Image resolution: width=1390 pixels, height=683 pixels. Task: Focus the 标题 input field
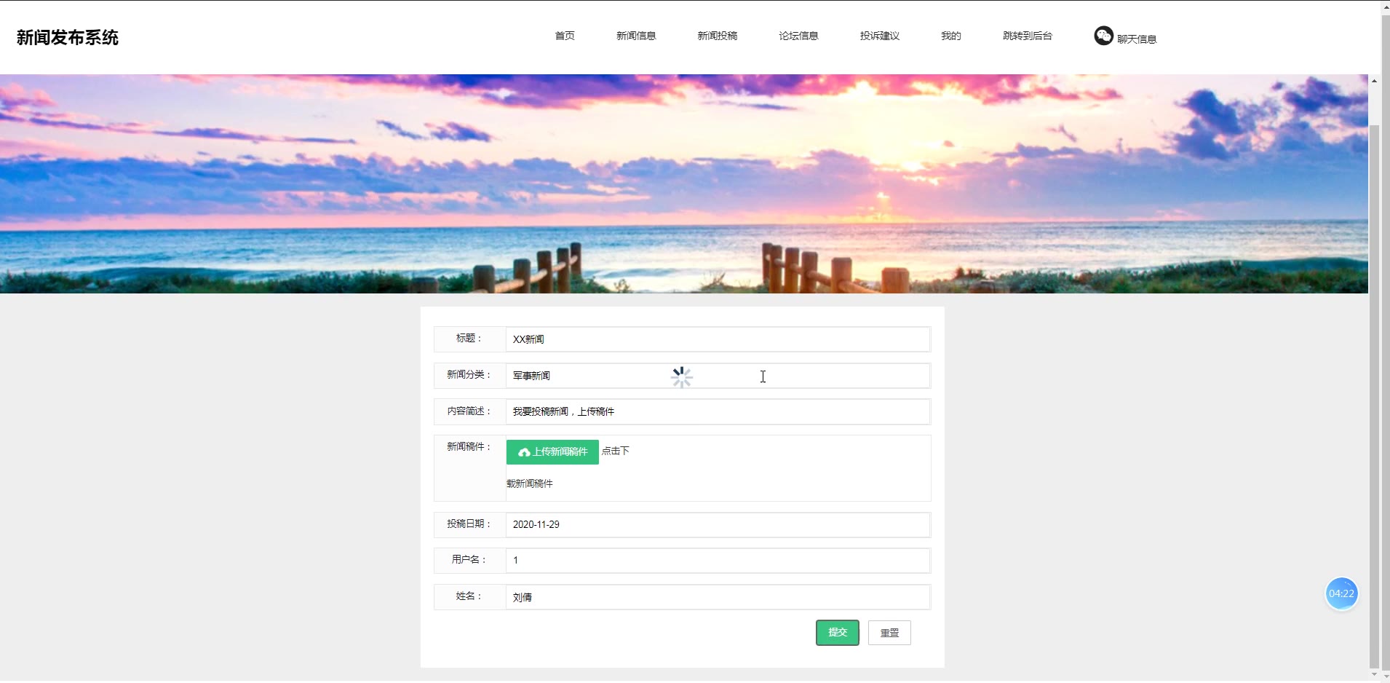(718, 339)
